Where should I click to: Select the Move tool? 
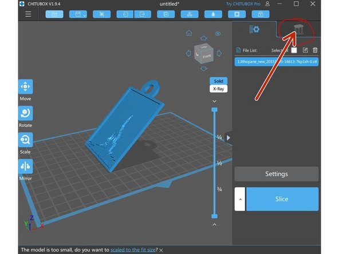click(x=26, y=86)
